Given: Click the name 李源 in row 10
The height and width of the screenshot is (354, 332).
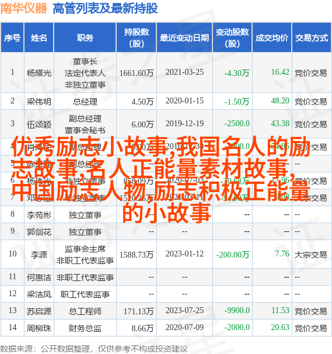Looking at the screenshot, I should coord(39,255).
